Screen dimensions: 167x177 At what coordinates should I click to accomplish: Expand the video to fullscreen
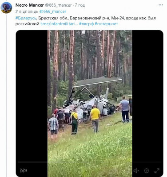(x=157, y=171)
